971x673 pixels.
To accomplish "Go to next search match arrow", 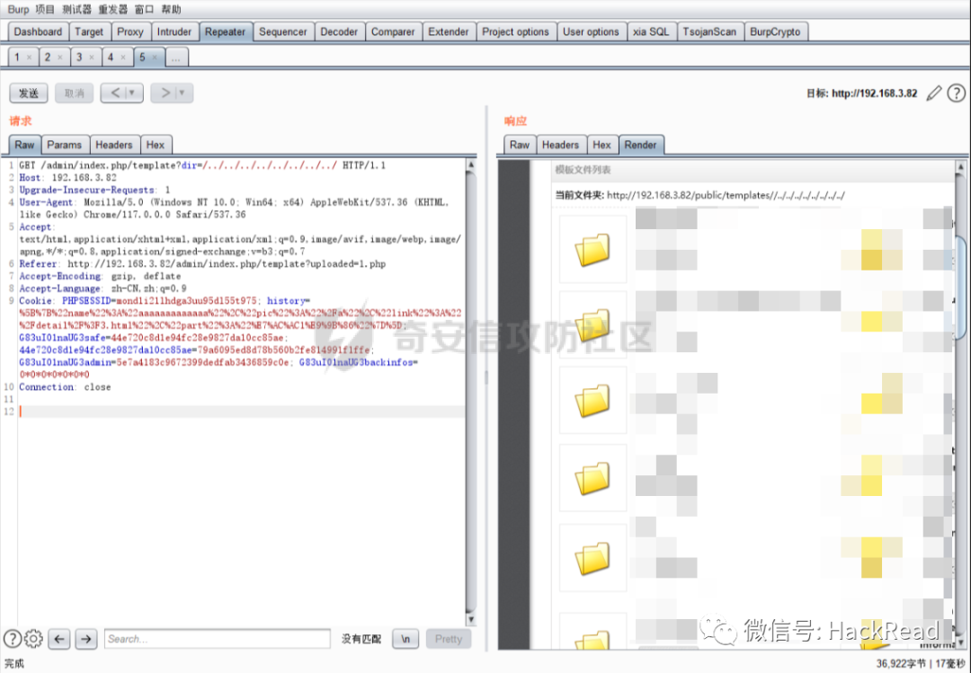I will 86,639.
